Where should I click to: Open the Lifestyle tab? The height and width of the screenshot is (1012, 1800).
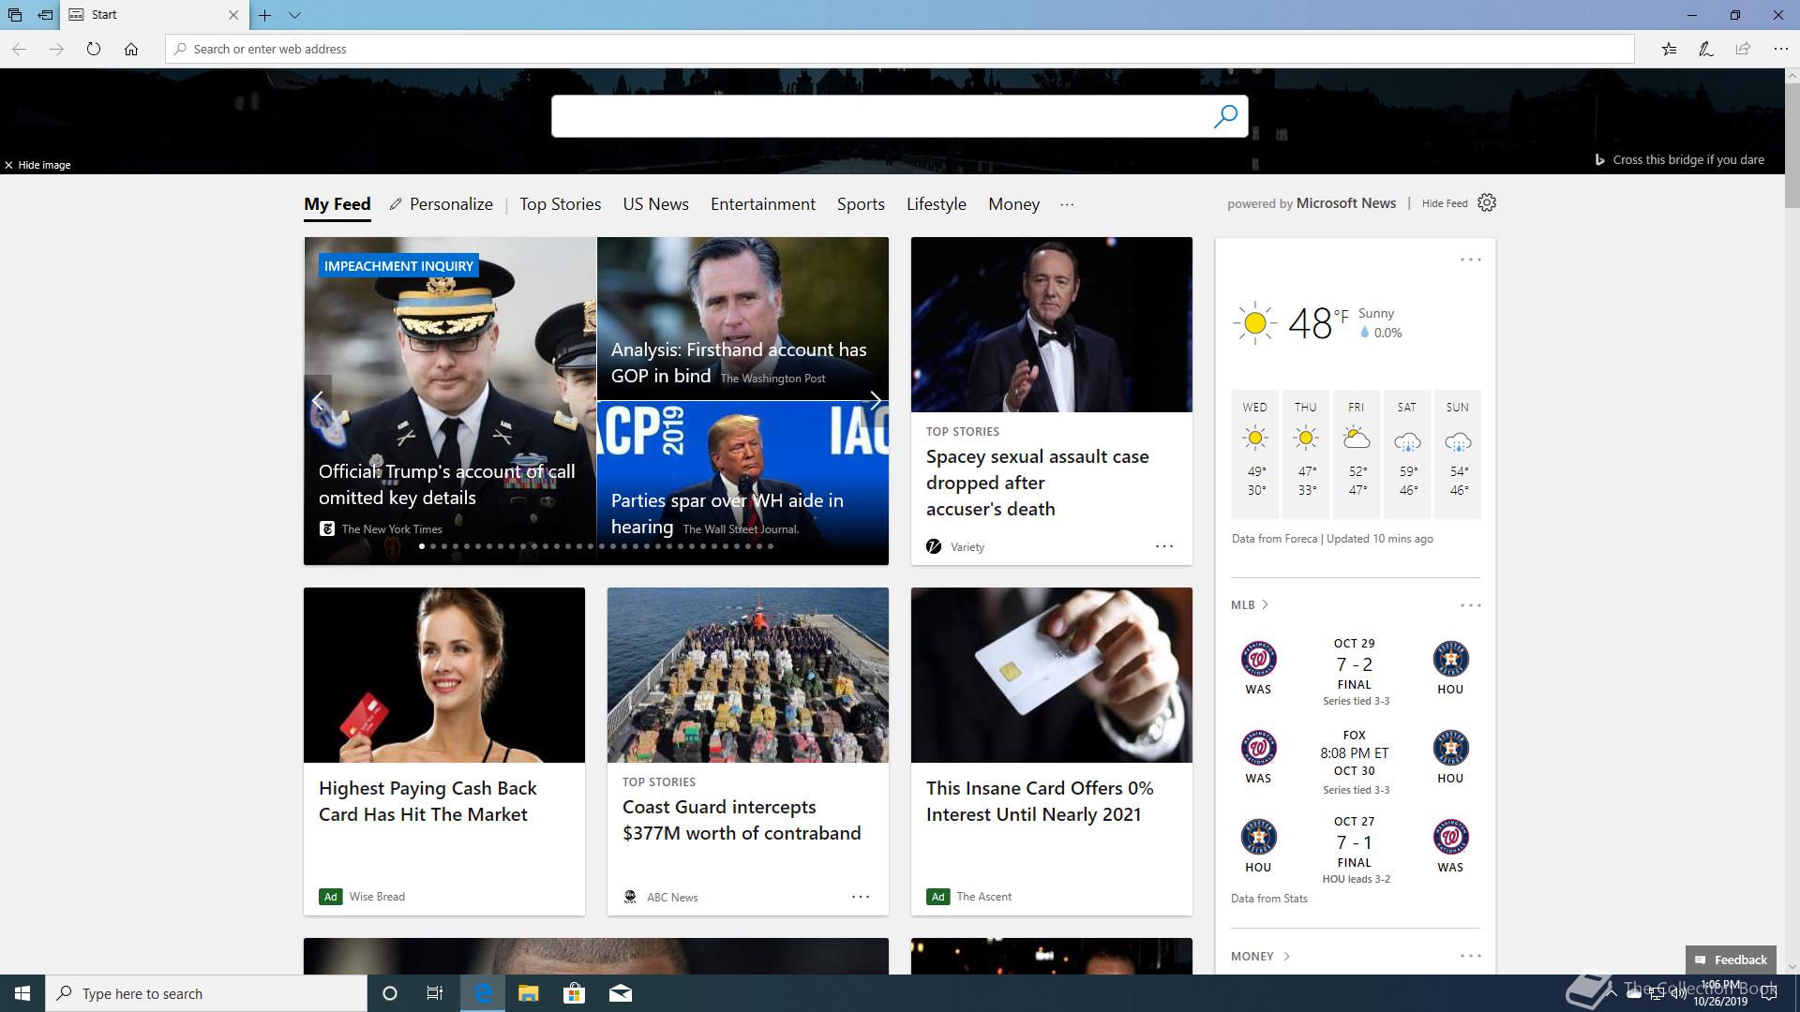point(937,204)
